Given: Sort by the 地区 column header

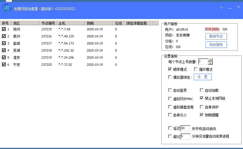Looking at the screenshot, I should (x=25, y=23).
